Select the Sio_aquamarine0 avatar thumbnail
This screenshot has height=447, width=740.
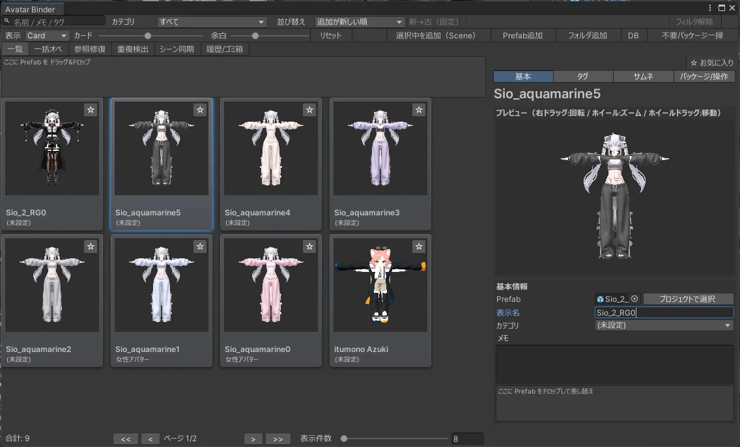tap(270, 284)
